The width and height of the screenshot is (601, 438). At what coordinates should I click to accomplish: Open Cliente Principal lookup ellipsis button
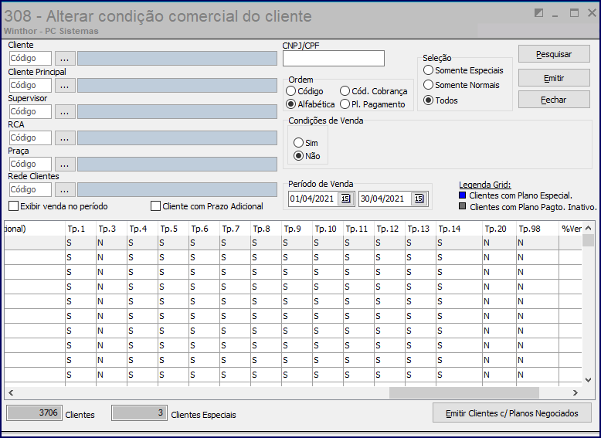65,86
